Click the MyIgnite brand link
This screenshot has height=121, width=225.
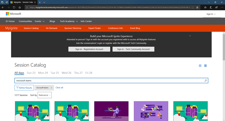click(x=11, y=28)
